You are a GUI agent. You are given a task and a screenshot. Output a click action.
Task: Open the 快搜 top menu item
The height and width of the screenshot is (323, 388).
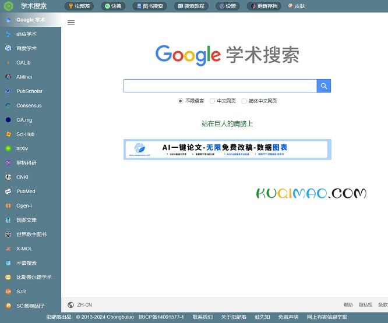click(113, 6)
